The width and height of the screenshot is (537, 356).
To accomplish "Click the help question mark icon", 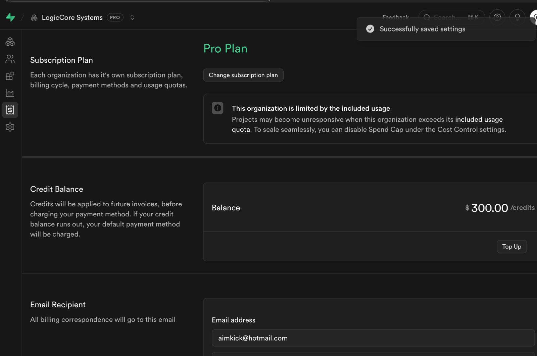I will click(x=497, y=17).
